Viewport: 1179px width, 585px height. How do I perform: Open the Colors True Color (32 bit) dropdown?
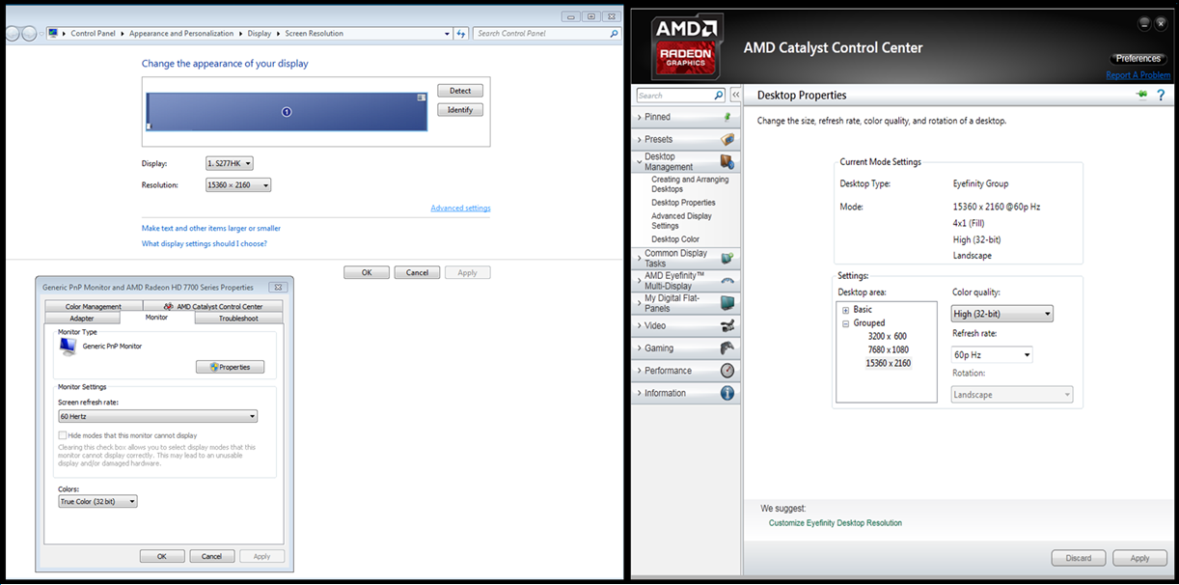[x=97, y=501]
